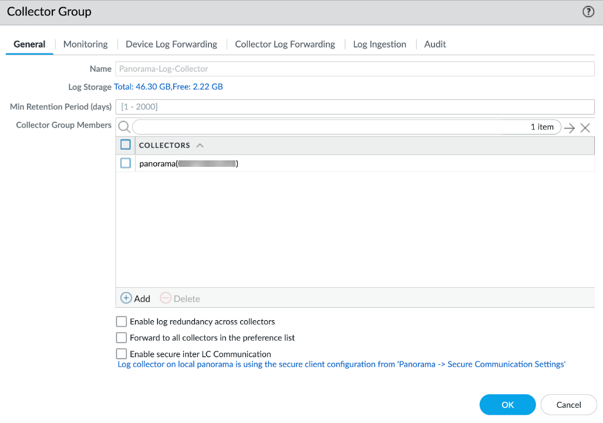Switch to the Audit tab

click(x=435, y=44)
